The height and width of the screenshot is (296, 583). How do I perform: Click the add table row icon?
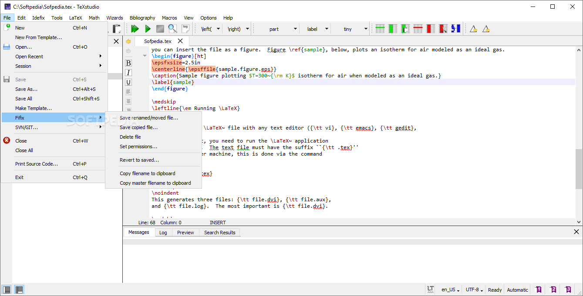[380, 29]
